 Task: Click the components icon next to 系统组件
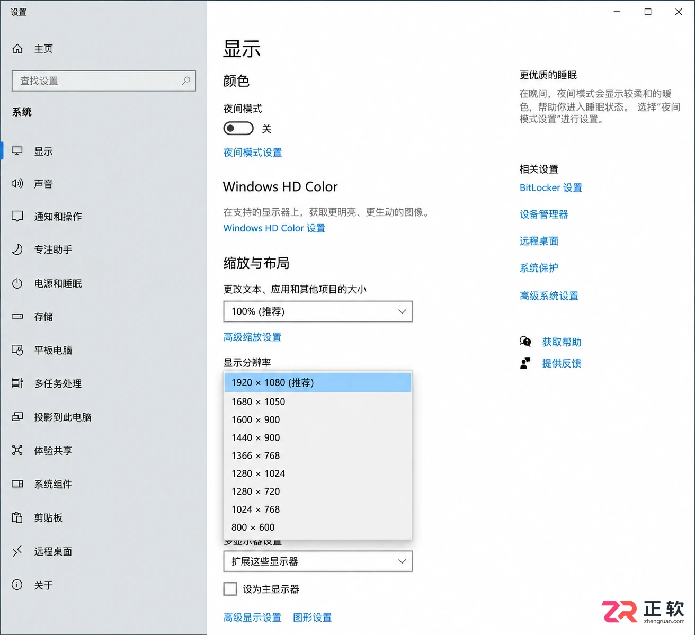click(17, 484)
